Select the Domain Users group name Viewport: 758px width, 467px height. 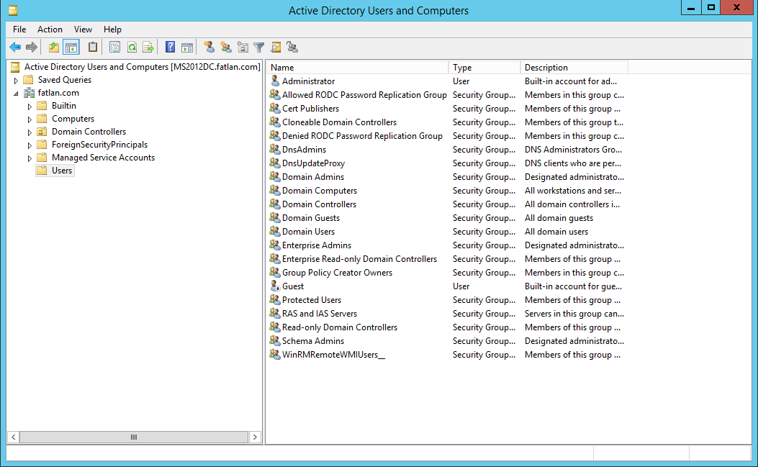pos(308,232)
